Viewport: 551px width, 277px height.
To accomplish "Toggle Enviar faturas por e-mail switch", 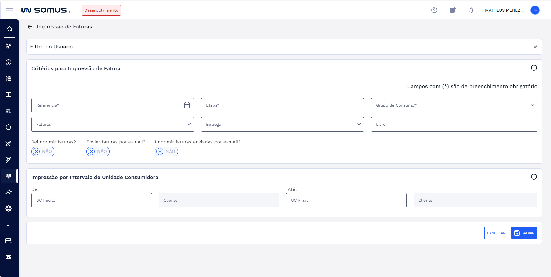I will click(x=98, y=152).
